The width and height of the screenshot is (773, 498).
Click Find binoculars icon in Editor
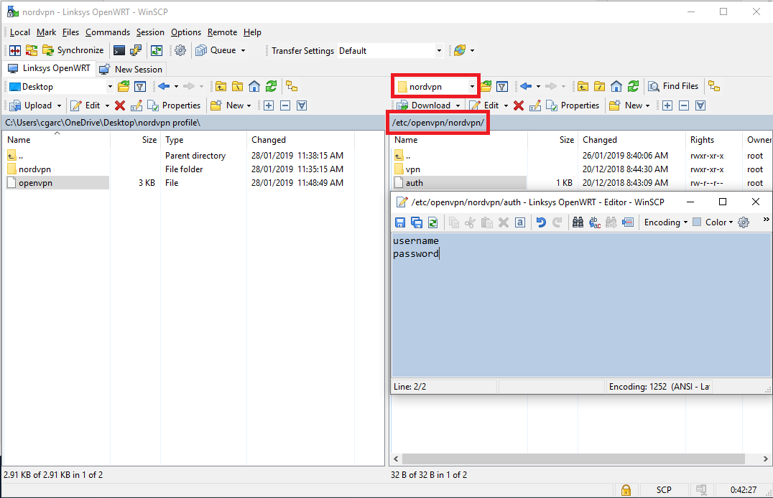point(578,222)
